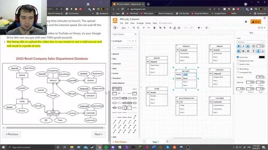The image size is (268, 150).
Task: Close the Scratchpad with x icon
Action: click(136, 41)
